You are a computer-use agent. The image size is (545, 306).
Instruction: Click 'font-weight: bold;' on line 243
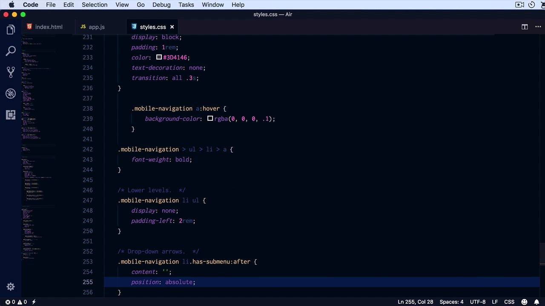pos(162,159)
